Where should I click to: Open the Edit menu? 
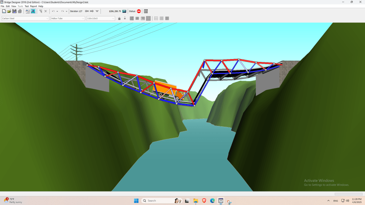point(8,6)
